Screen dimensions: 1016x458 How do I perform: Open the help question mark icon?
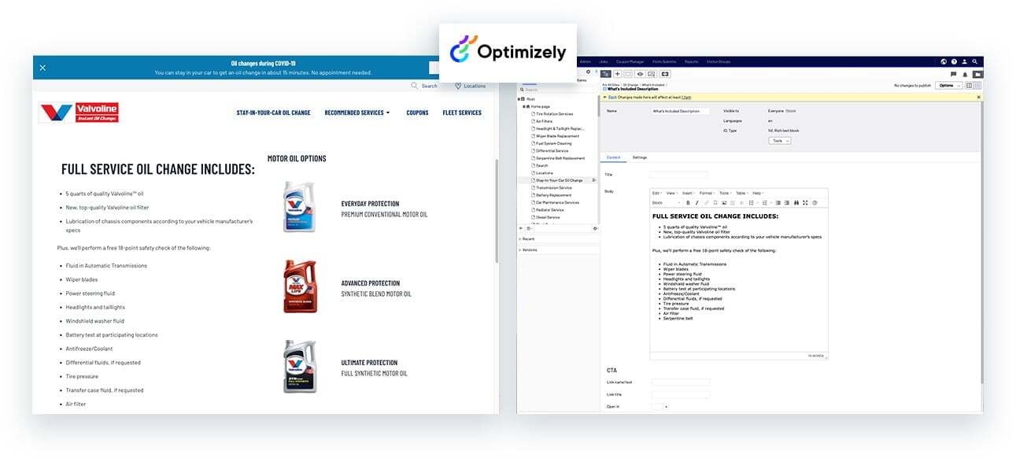pos(954,61)
